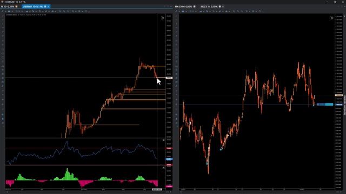Screen dimensions: 346x194
Task: Open candlestick chart type in left toolbar
Action: 9,11
